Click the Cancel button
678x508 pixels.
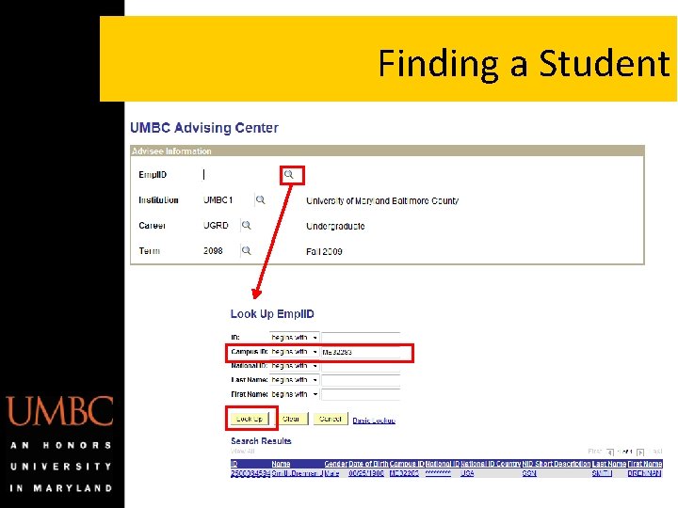331,419
